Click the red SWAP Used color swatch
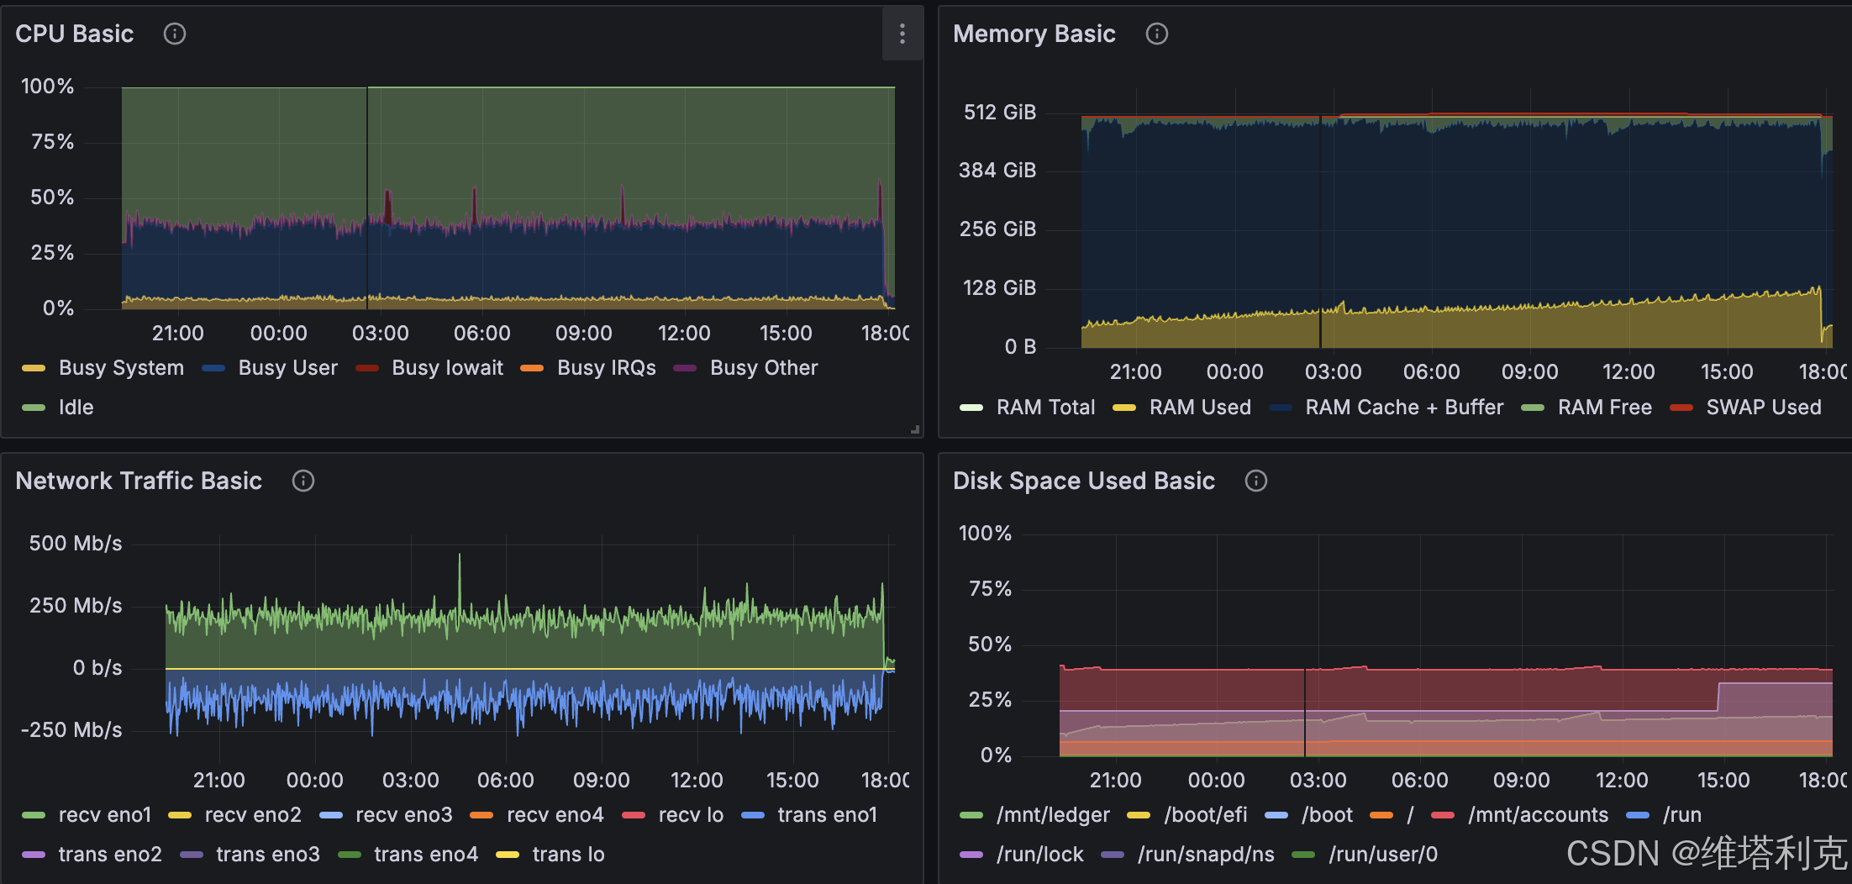 (1681, 408)
